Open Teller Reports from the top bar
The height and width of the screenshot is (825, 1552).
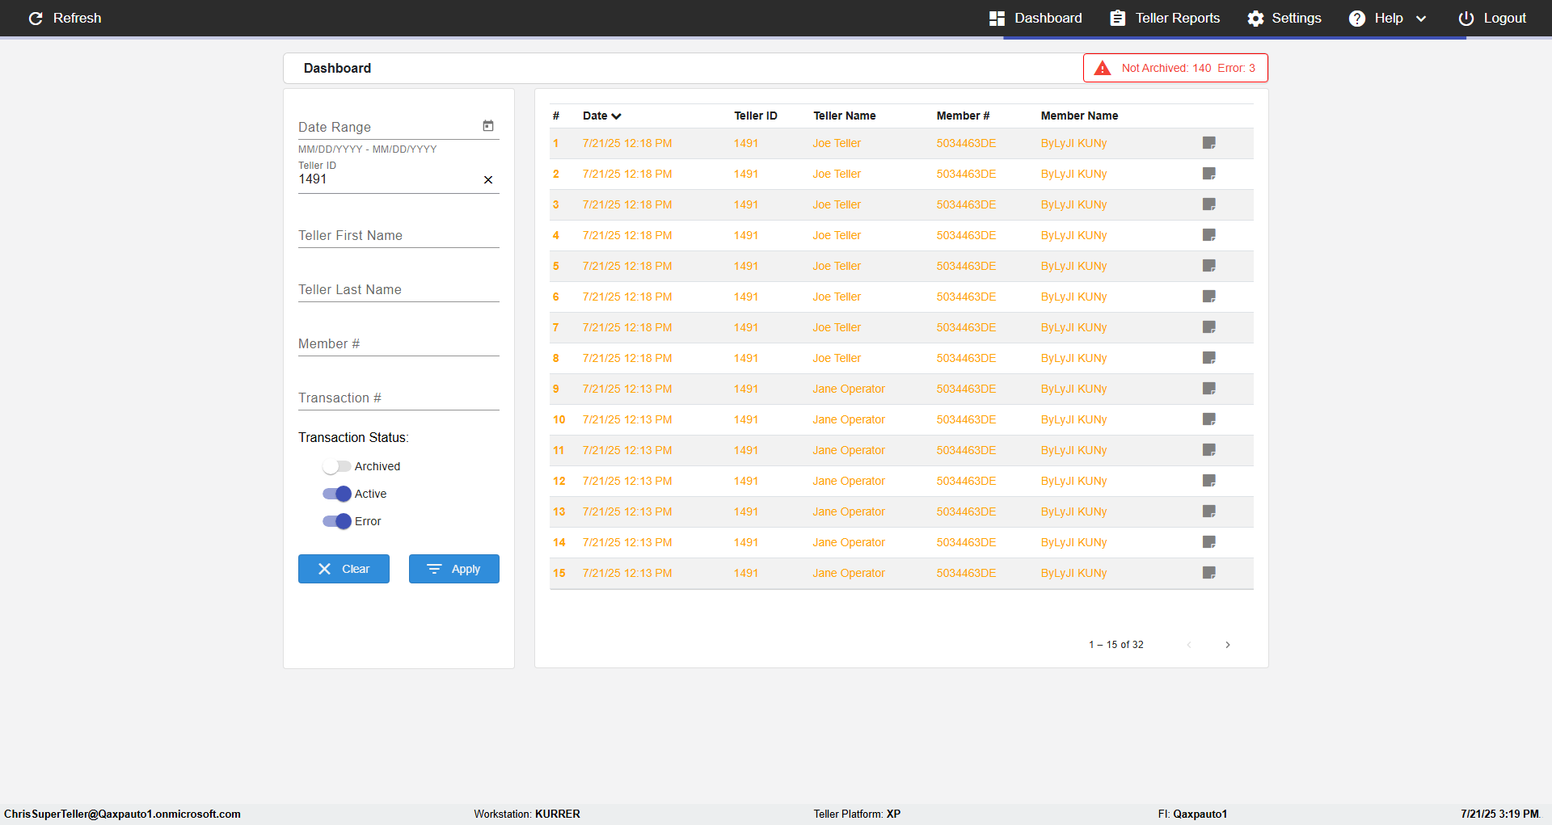point(1165,18)
